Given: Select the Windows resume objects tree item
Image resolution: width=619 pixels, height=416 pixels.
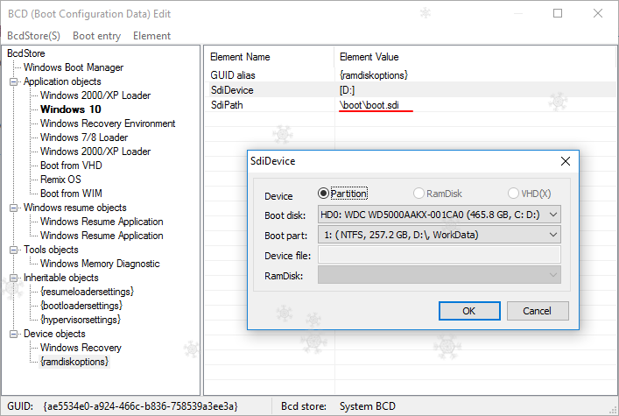Looking at the screenshot, I should pos(75,208).
